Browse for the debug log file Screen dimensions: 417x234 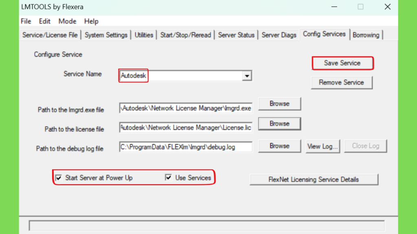point(279,146)
